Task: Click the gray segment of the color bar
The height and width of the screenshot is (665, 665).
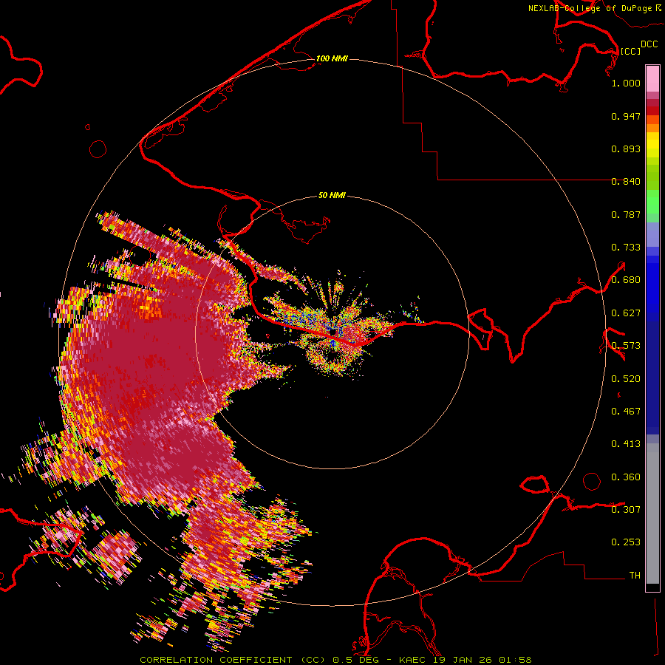Action: point(652,514)
